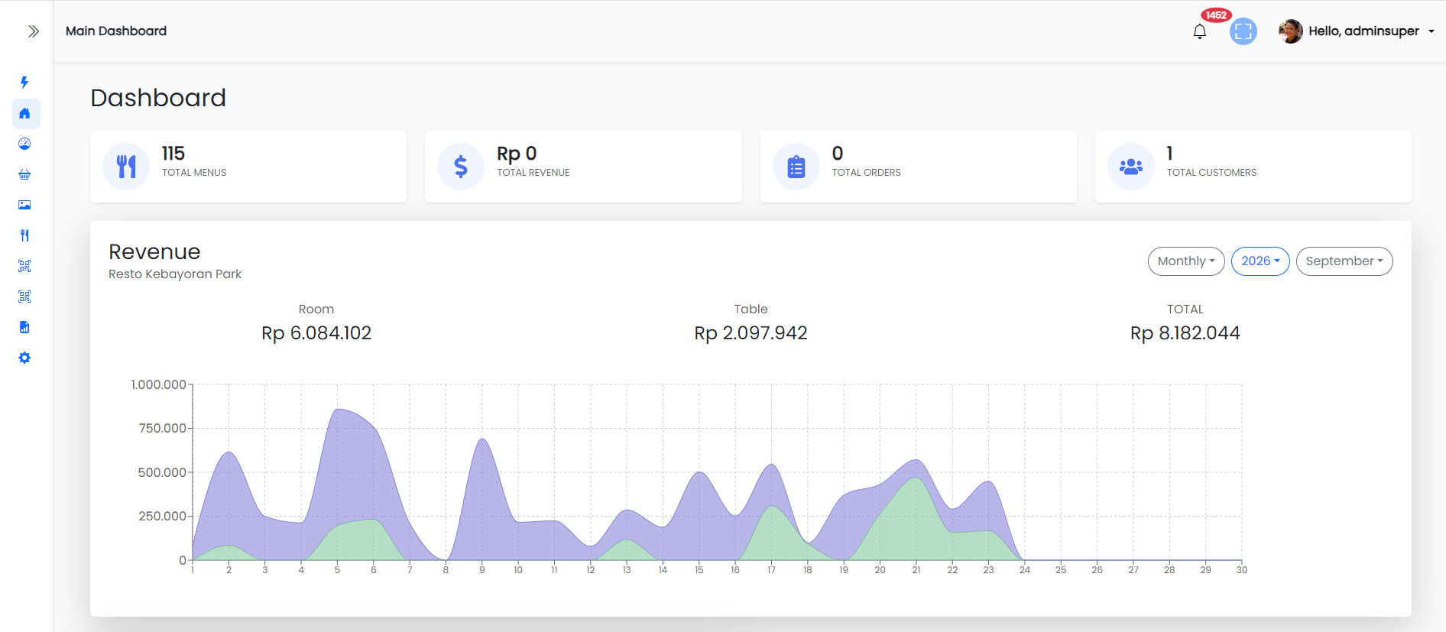Expand the sidebar with the double chevron

(x=33, y=31)
